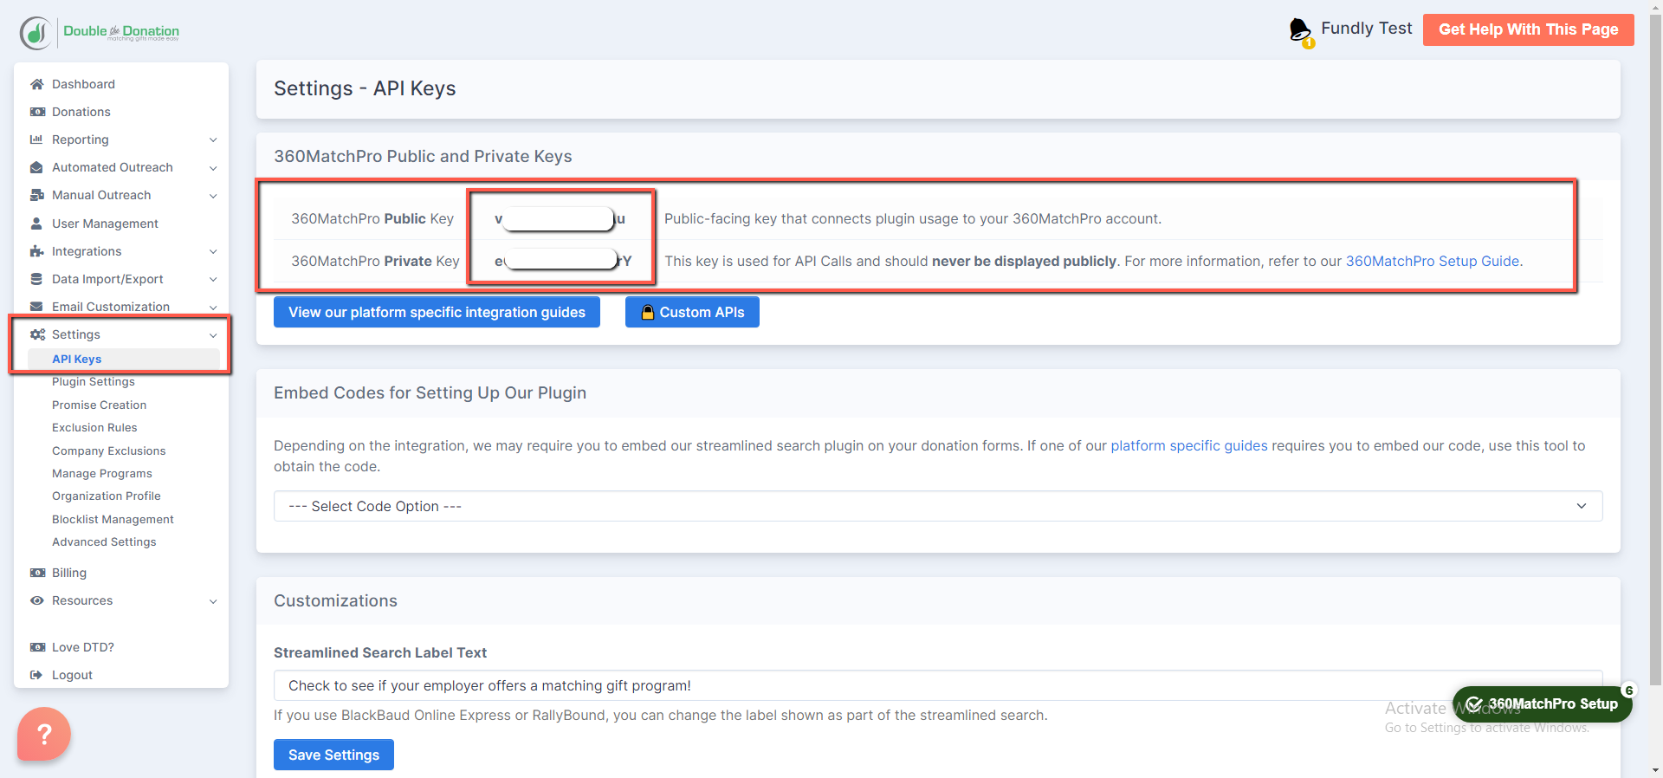
Task: Click the Data Import/Export database icon
Action: (x=36, y=279)
